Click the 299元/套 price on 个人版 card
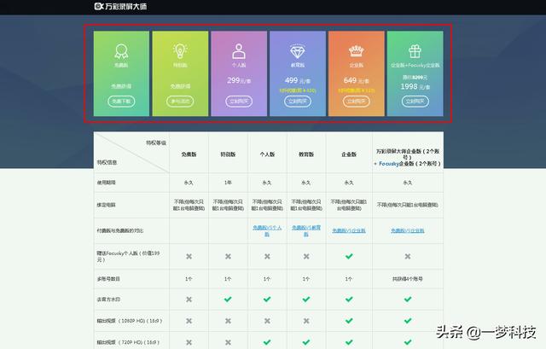The height and width of the screenshot is (349, 546). [x=239, y=80]
